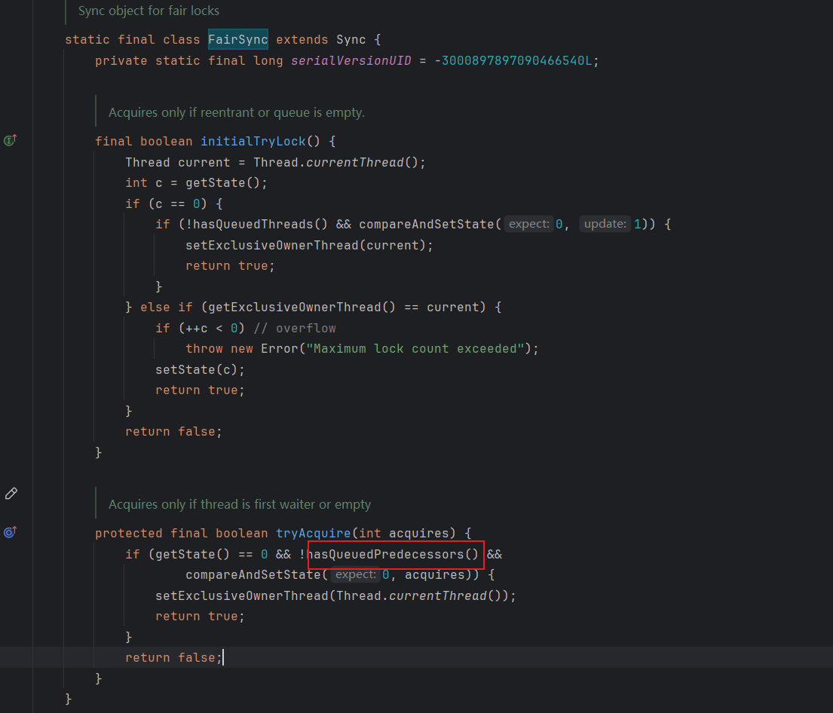Click the 'private' keyword of serialVersionUID line
This screenshot has width=833, height=713.
pyautogui.click(x=121, y=61)
